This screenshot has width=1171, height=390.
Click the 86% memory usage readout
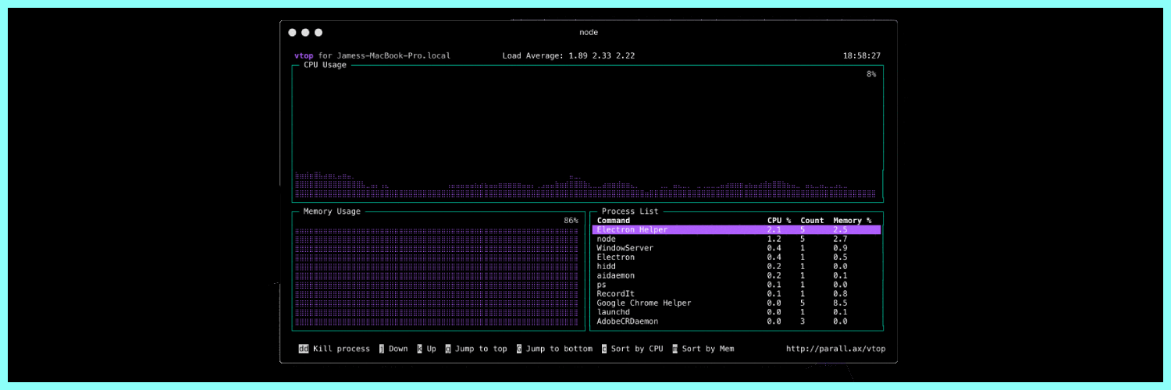click(x=571, y=221)
